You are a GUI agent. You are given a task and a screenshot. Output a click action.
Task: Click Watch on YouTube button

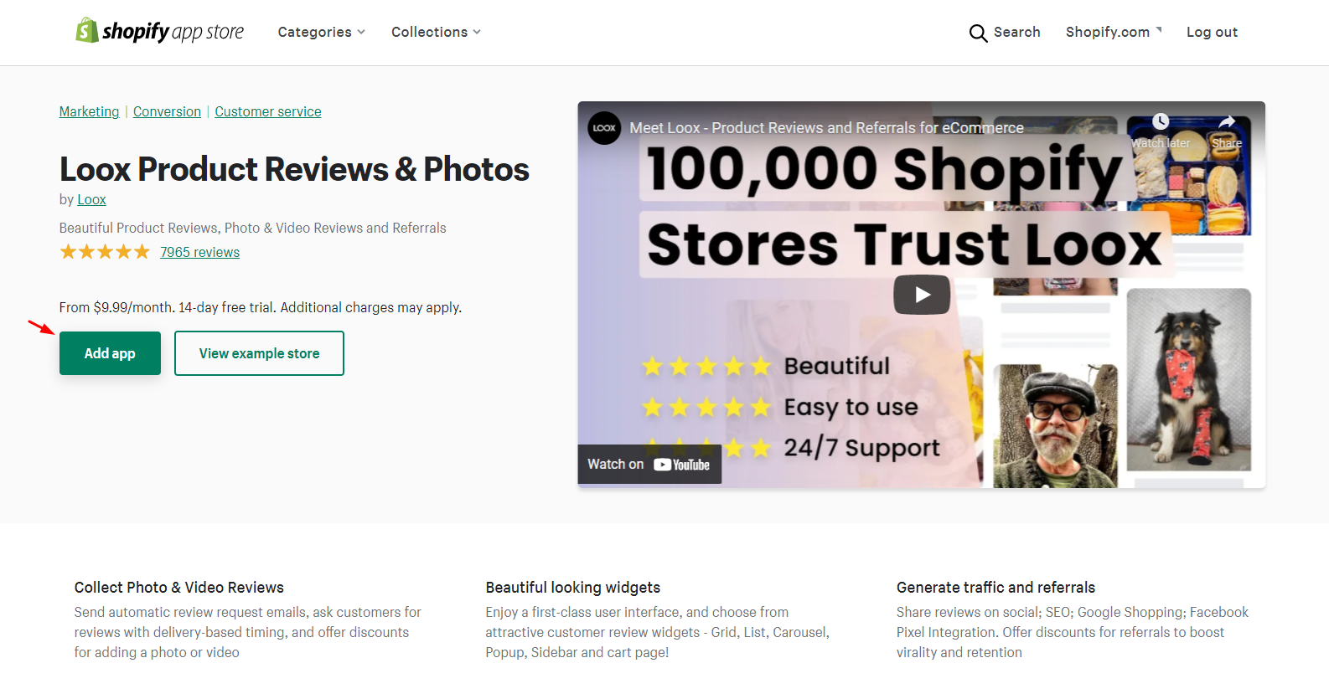point(649,464)
